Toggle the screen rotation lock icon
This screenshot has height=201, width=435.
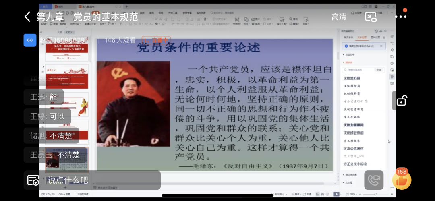pos(401,101)
